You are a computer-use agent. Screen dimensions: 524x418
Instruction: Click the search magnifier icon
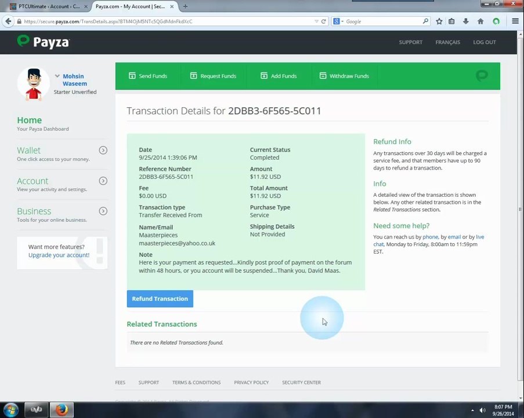coord(425,21)
